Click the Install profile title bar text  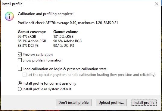(x=12, y=4)
